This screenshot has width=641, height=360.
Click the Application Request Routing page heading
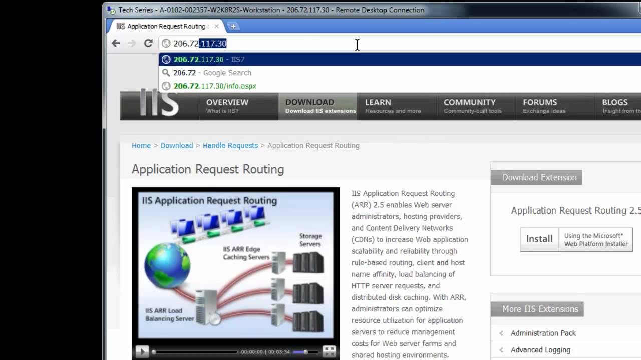(208, 169)
